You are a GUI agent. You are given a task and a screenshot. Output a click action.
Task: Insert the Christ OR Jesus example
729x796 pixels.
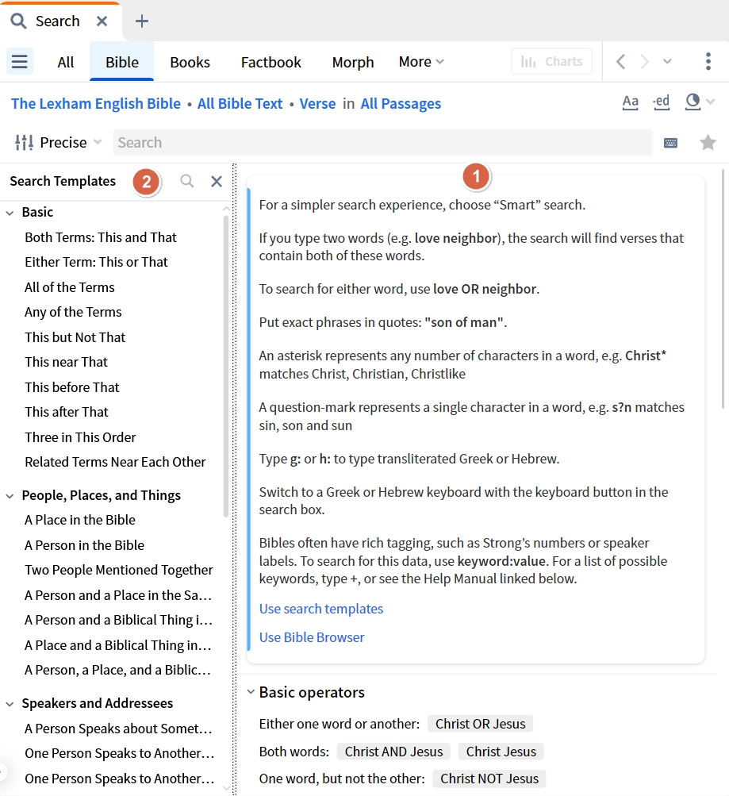click(481, 724)
